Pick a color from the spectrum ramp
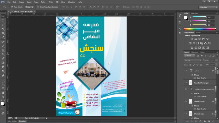The height and width of the screenshot is (123, 219). pos(200,29)
